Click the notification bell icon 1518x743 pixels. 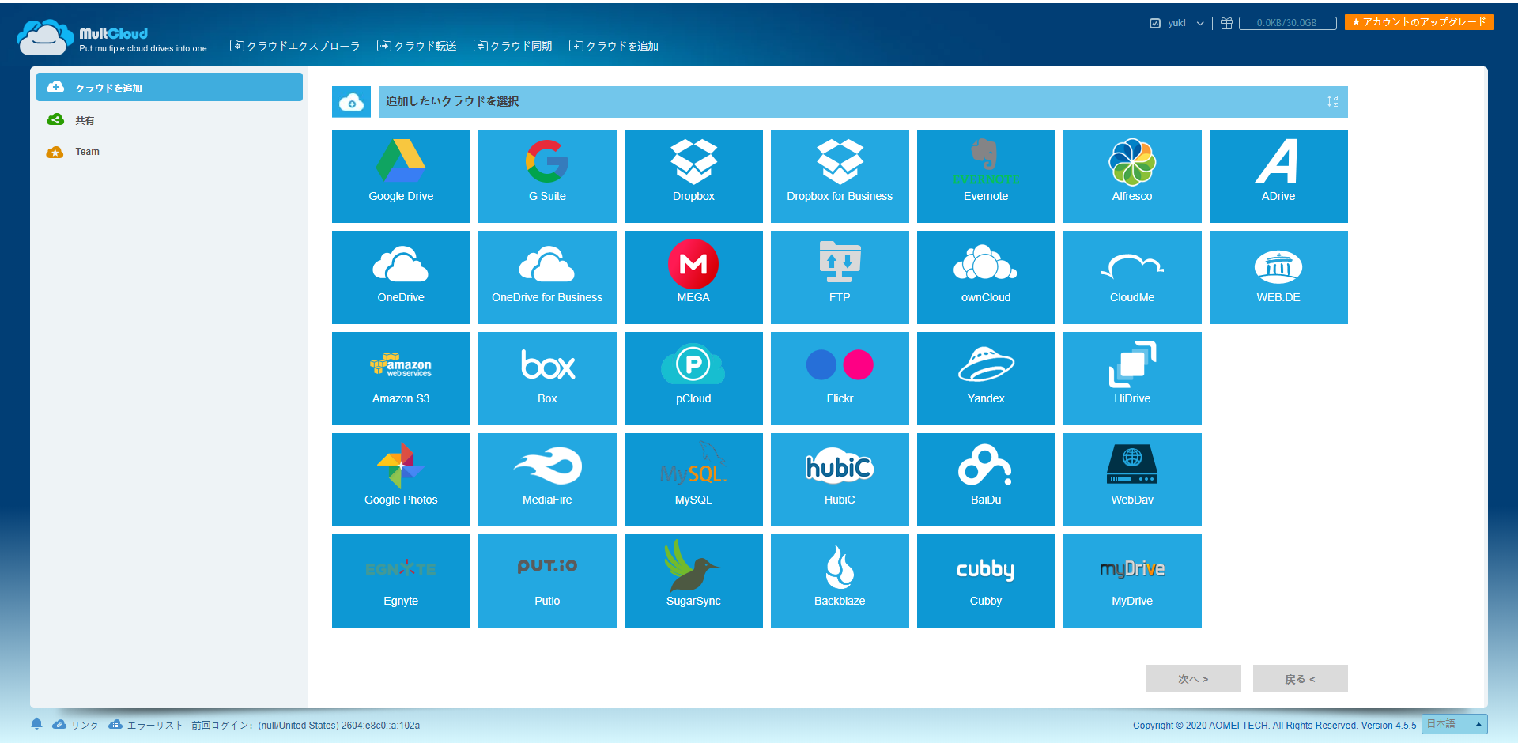(36, 724)
